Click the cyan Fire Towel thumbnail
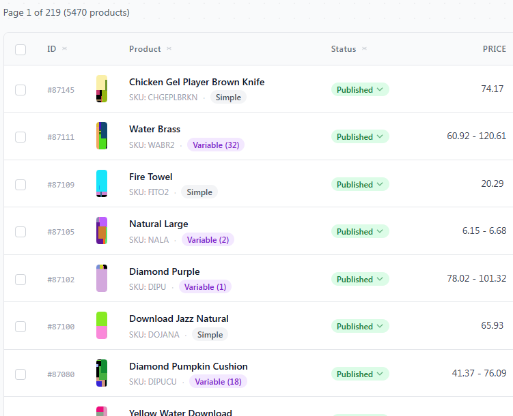Screen dimensions: 513x416 click(x=102, y=183)
